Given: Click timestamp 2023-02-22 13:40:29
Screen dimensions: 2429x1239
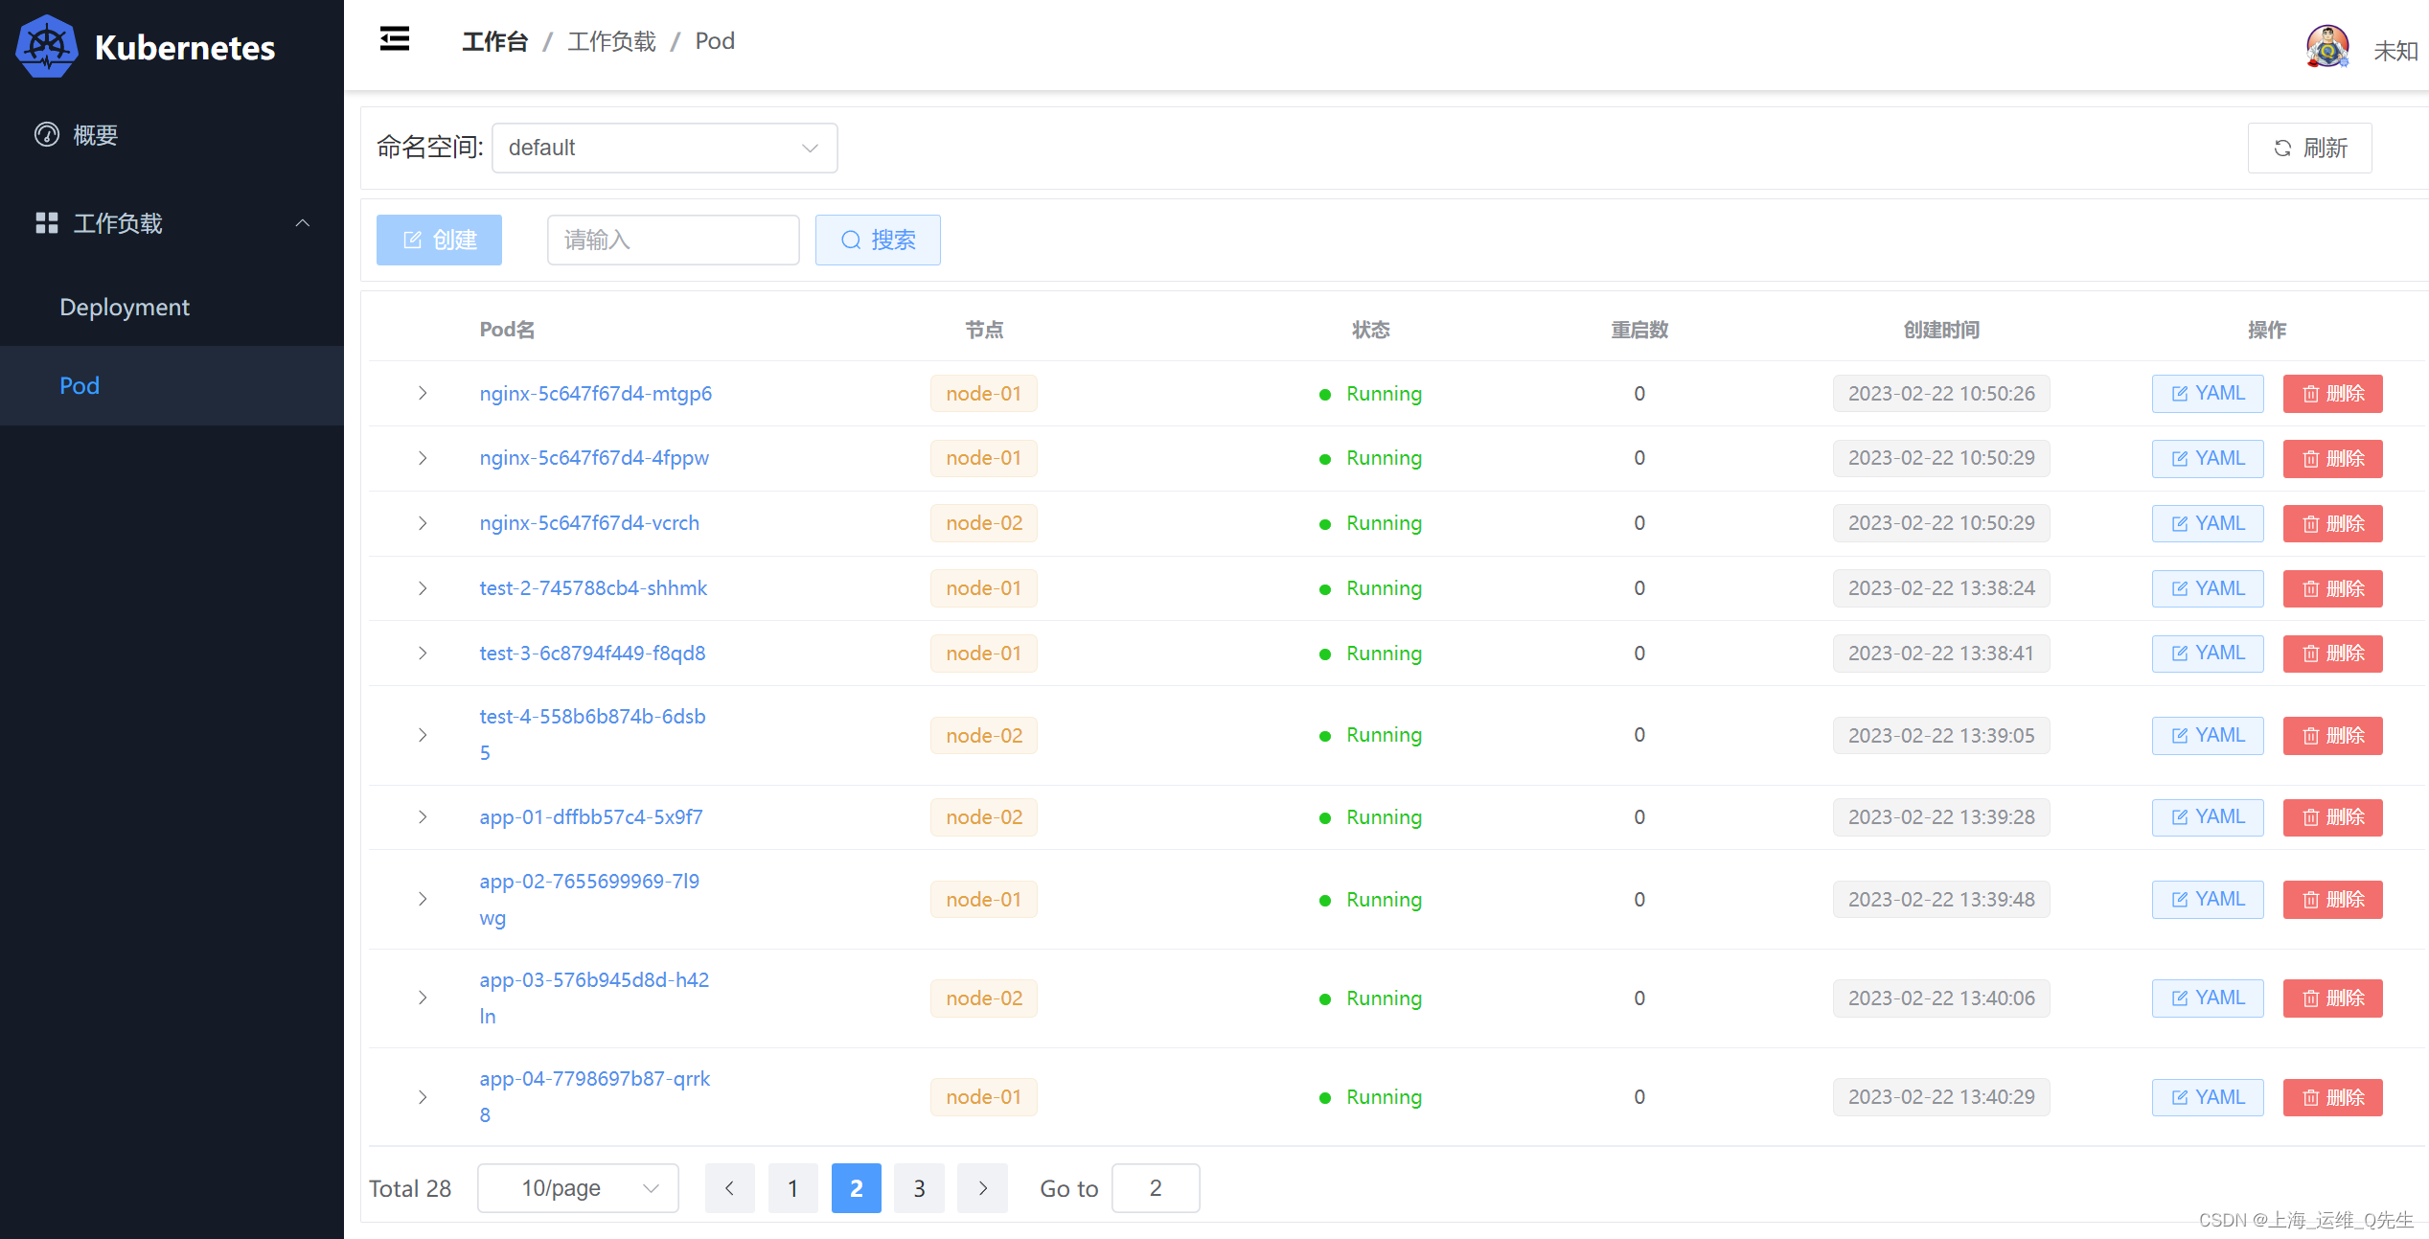Looking at the screenshot, I should coord(1941,1097).
